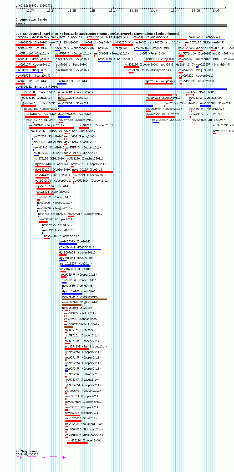Click the nsv597166 (Cooper2011) label
This screenshot has width=234, height=472.
coord(62,236)
